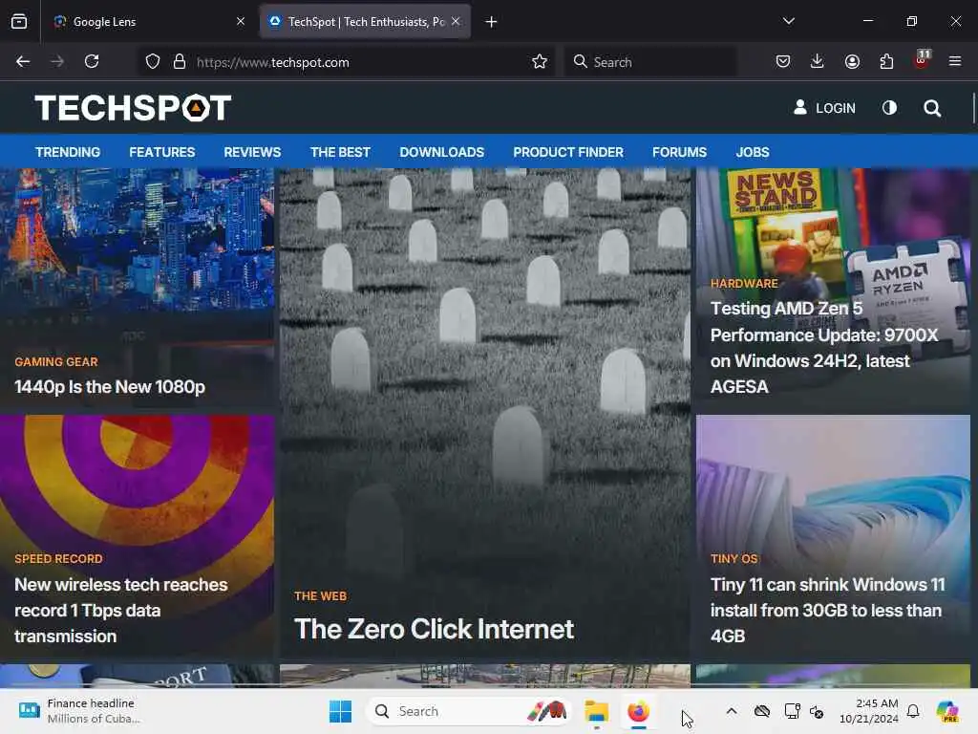Close the Google Lens tab
The image size is (978, 734).
[241, 21]
